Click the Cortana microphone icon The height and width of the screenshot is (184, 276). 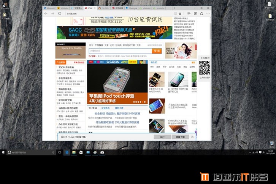[53, 152]
